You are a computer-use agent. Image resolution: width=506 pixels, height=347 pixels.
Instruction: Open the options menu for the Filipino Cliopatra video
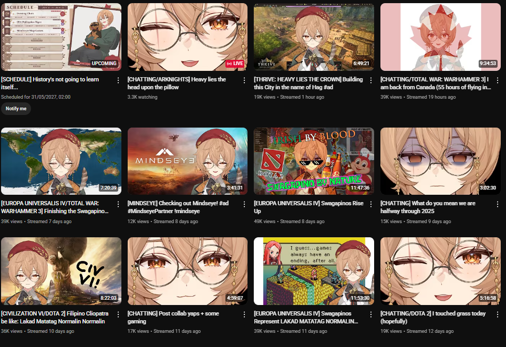[118, 314]
